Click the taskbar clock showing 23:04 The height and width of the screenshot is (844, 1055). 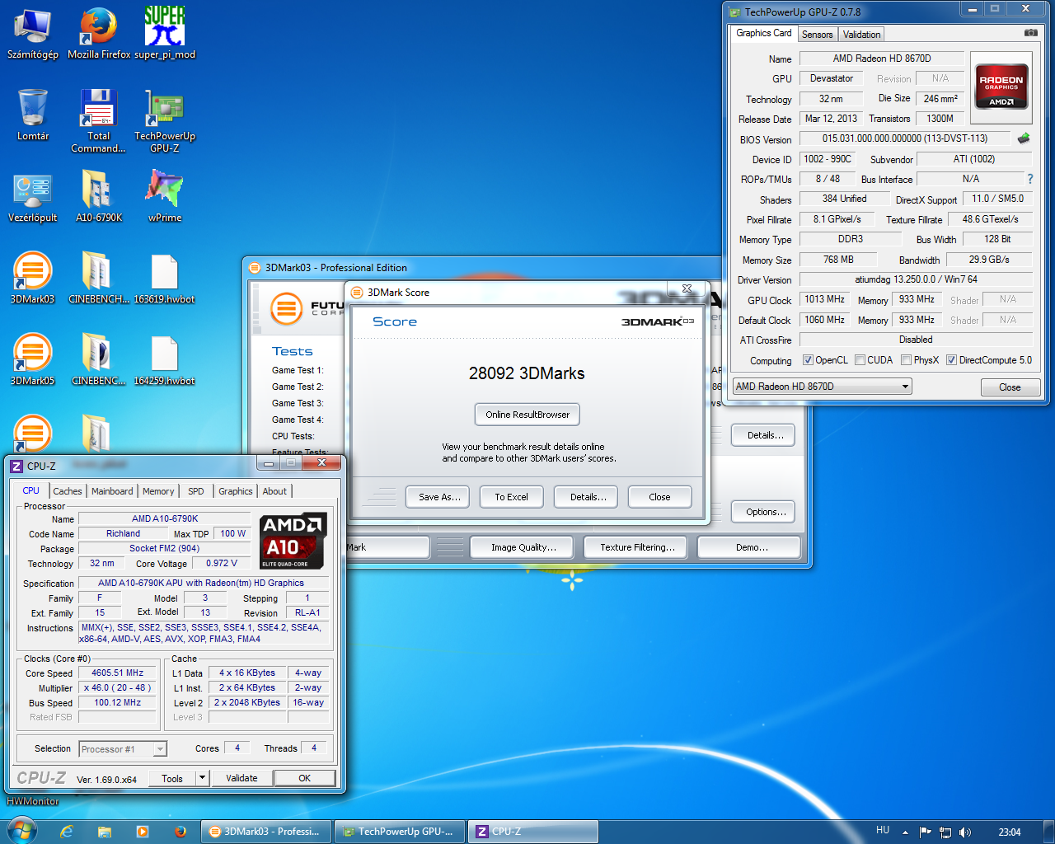pyautogui.click(x=1009, y=832)
